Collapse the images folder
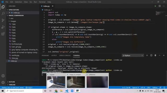Image resolution: width=167 pixels, height=93 pixels. tap(13, 21)
